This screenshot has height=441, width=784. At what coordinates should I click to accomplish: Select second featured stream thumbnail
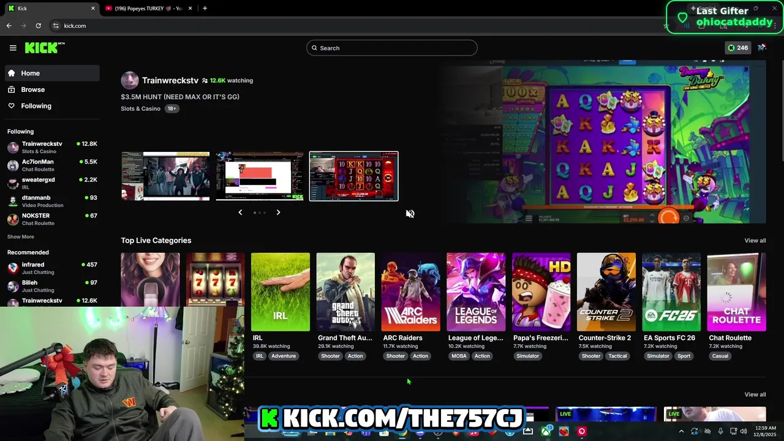[x=260, y=176]
